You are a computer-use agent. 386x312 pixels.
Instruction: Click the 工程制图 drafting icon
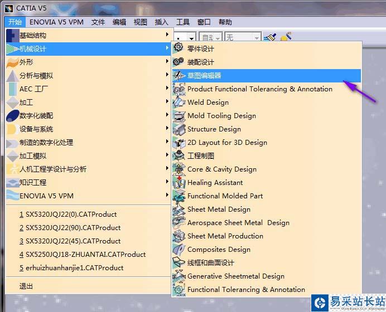coord(179,155)
